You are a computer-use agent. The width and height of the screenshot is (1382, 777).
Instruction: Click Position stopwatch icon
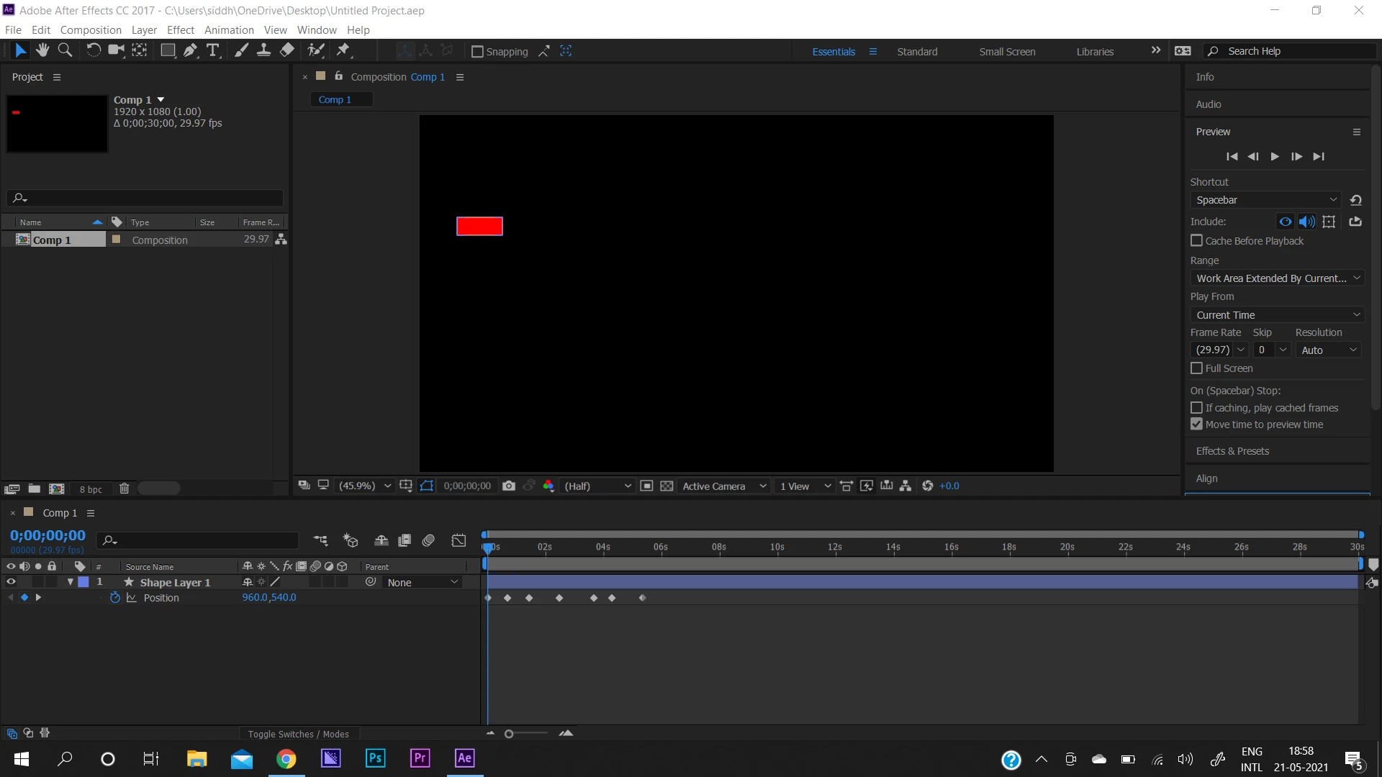[x=115, y=598]
